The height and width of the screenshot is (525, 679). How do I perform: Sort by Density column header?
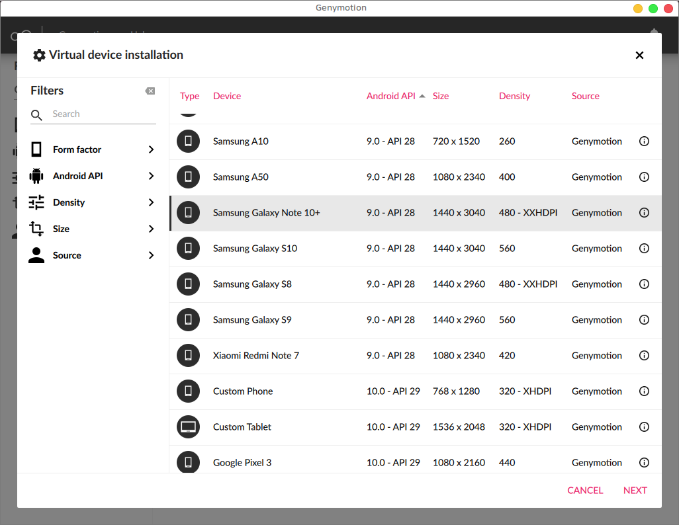tap(514, 96)
